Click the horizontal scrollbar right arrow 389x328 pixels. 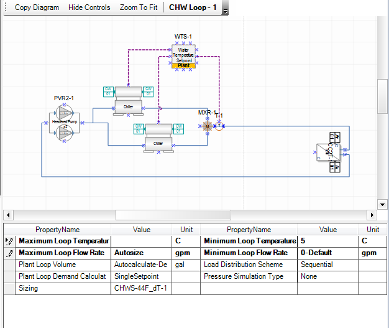372,215
